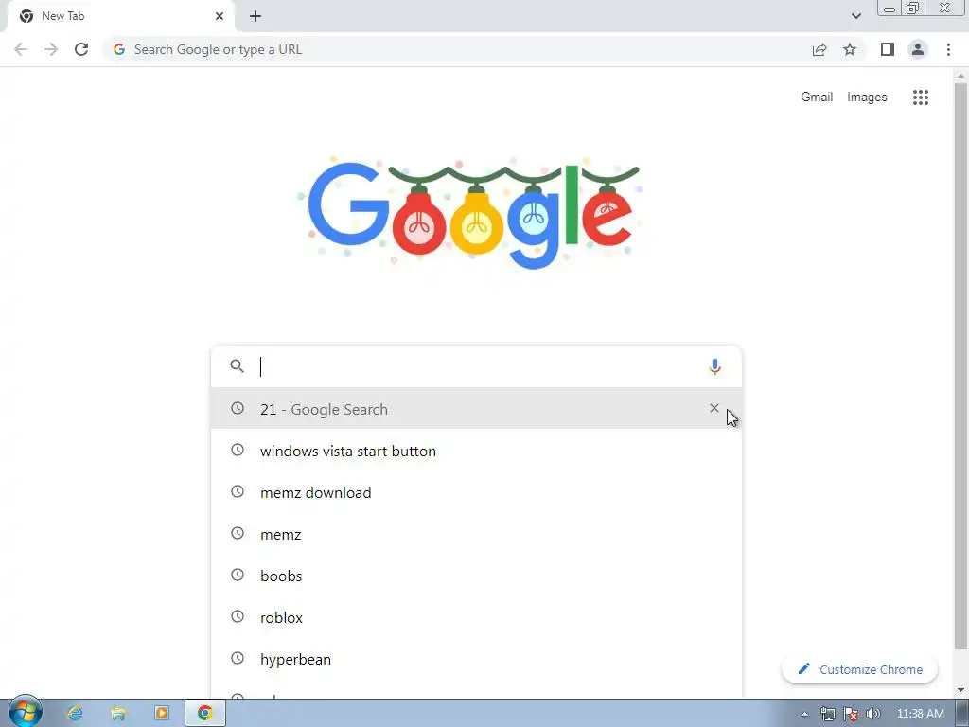The width and height of the screenshot is (969, 727).
Task: Open the side panel icon
Action: pyautogui.click(x=888, y=49)
